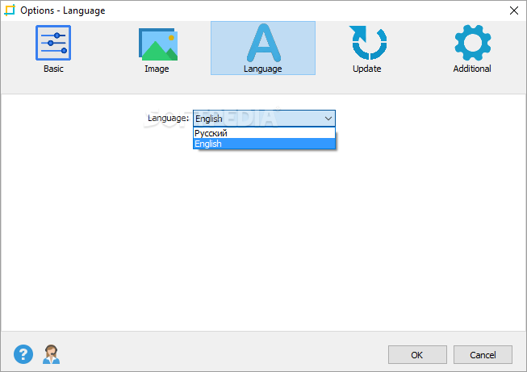
Task: Open the Basic options tab
Action: click(x=53, y=48)
